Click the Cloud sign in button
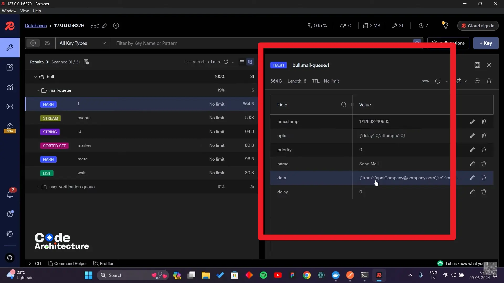The height and width of the screenshot is (283, 504). pyautogui.click(x=478, y=26)
